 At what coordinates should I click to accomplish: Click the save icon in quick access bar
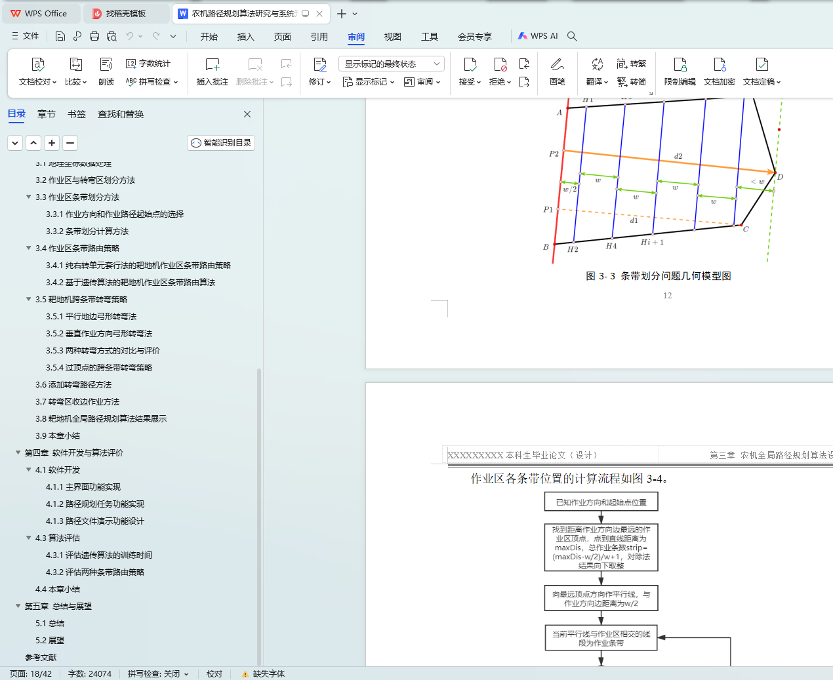coord(60,36)
